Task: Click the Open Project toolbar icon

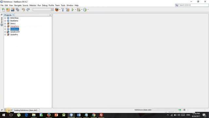Action: click(x=13, y=10)
